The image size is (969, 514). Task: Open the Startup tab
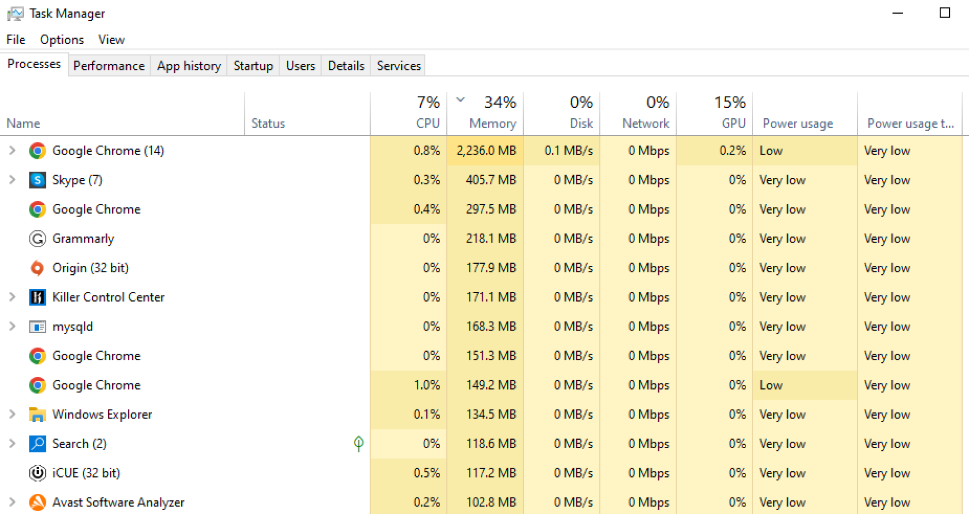click(x=253, y=66)
